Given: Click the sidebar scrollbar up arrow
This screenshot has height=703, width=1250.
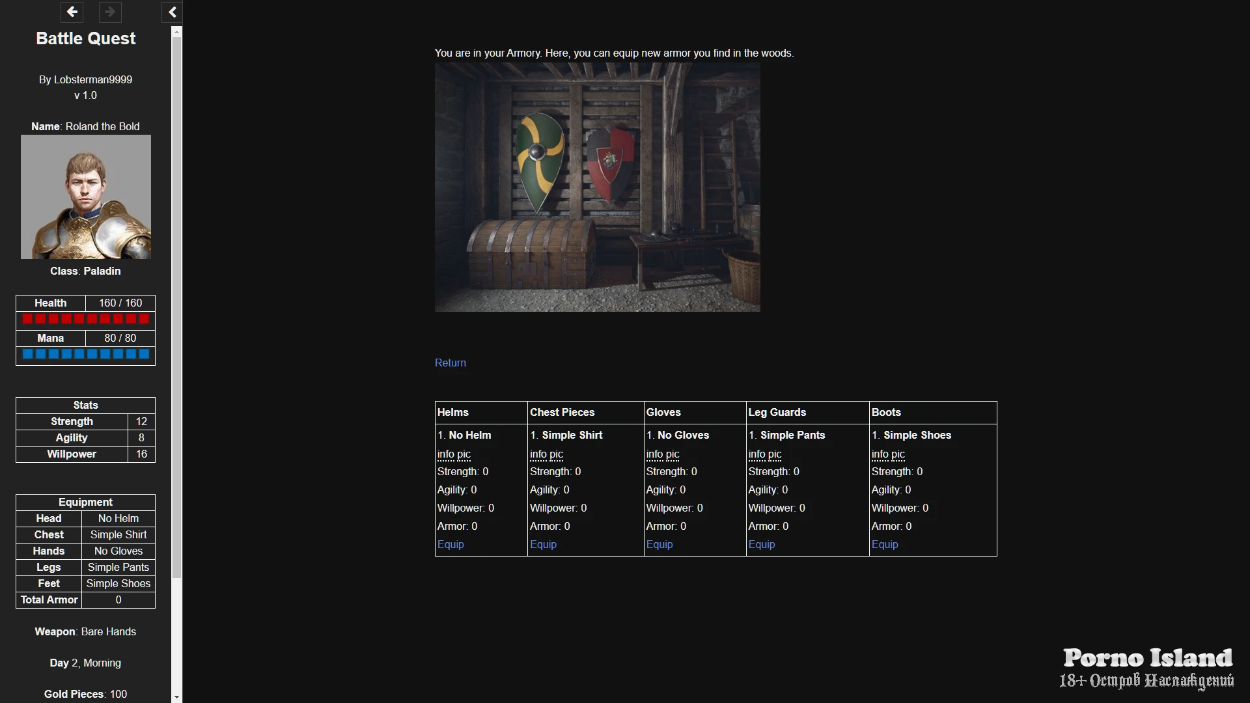Looking at the screenshot, I should point(176,31).
